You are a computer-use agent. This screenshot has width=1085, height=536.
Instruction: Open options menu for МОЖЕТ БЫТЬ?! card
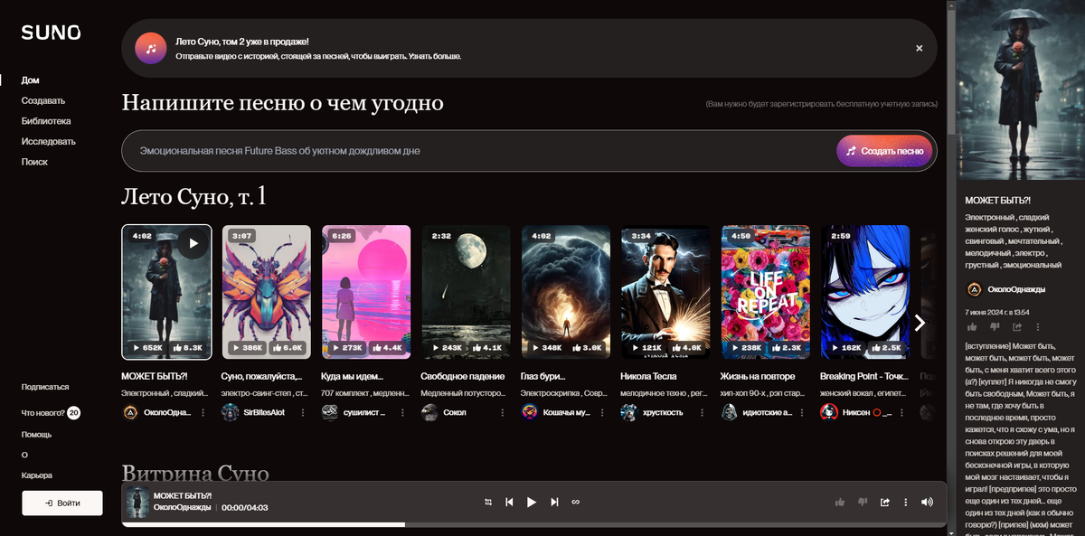pyautogui.click(x=203, y=412)
